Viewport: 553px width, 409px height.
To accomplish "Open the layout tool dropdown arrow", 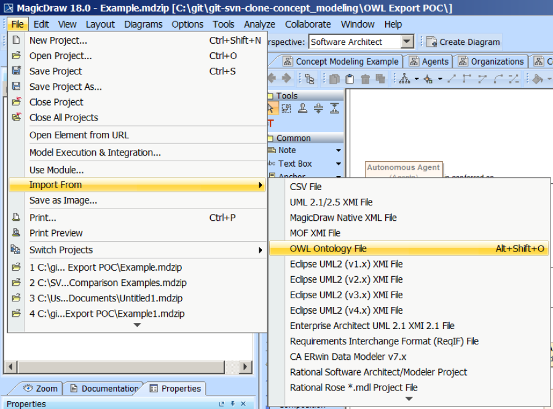I will tap(417, 79).
